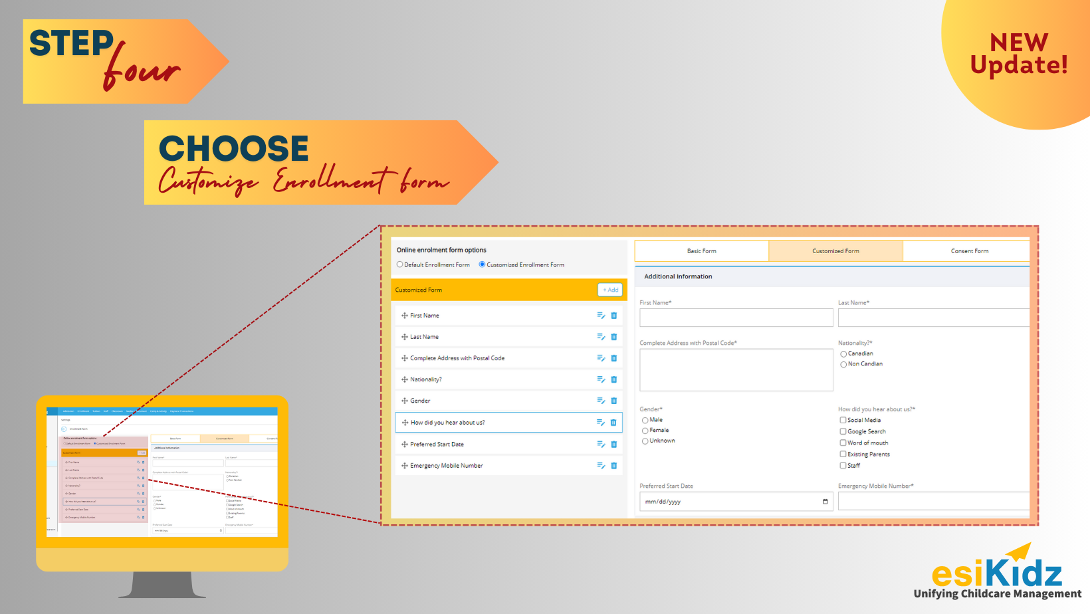Select the Emergency Mobile Number list row text

click(447, 466)
